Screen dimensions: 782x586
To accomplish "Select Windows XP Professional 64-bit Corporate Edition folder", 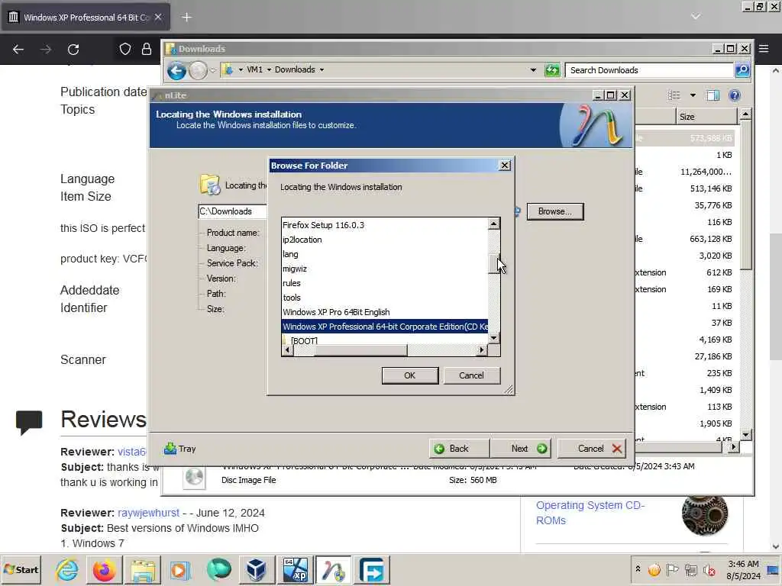I will click(385, 327).
